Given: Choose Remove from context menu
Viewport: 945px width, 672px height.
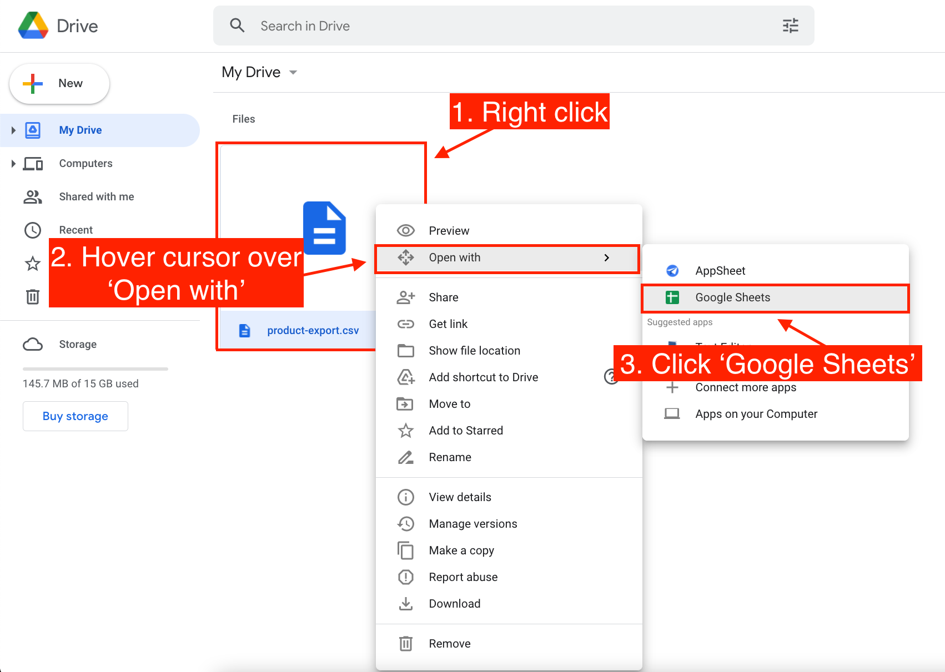Looking at the screenshot, I should pos(509,644).
